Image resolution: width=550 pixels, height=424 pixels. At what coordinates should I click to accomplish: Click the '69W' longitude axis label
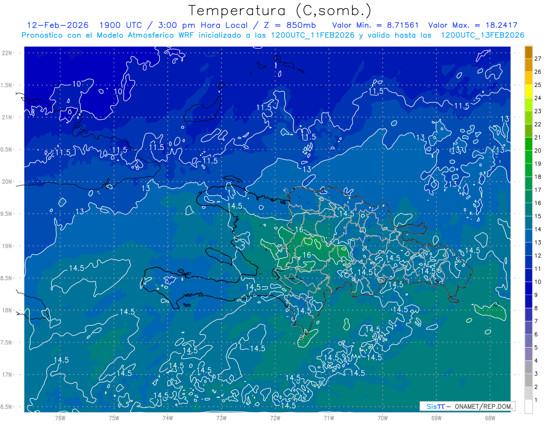[436, 418]
